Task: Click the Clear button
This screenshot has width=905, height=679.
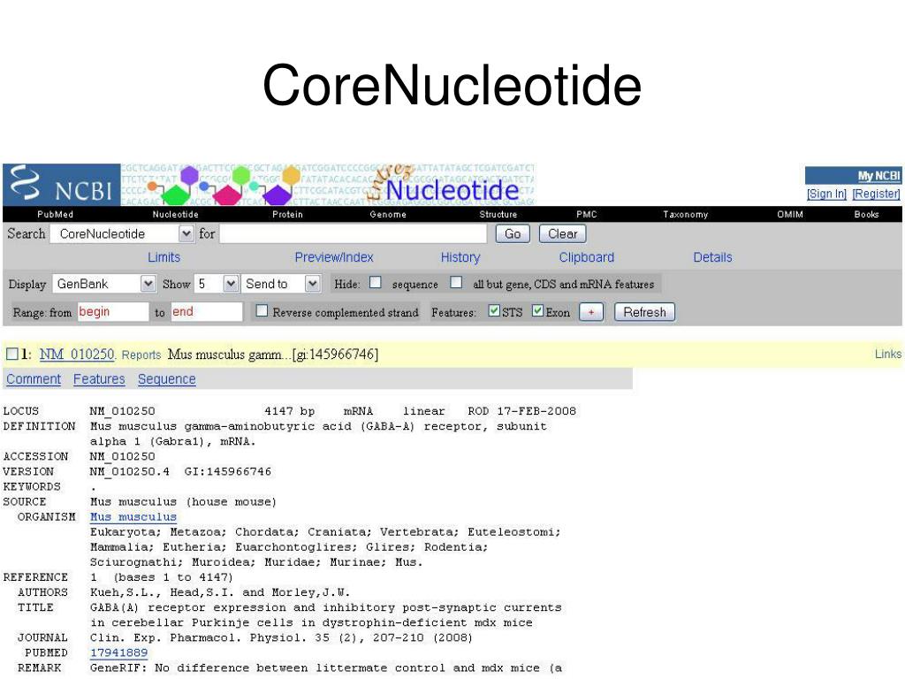Action: 563,233
